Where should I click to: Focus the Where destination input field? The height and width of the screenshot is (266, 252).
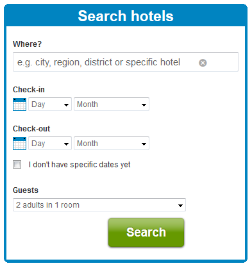pos(126,62)
